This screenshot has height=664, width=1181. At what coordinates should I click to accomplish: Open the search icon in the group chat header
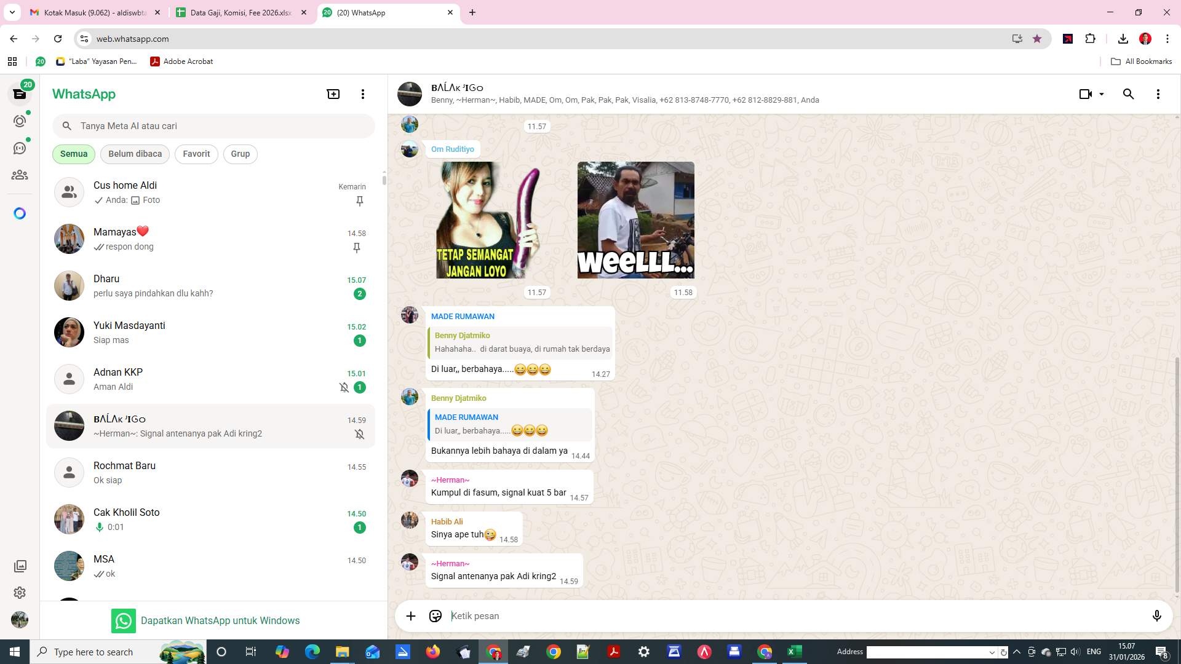[x=1129, y=94]
